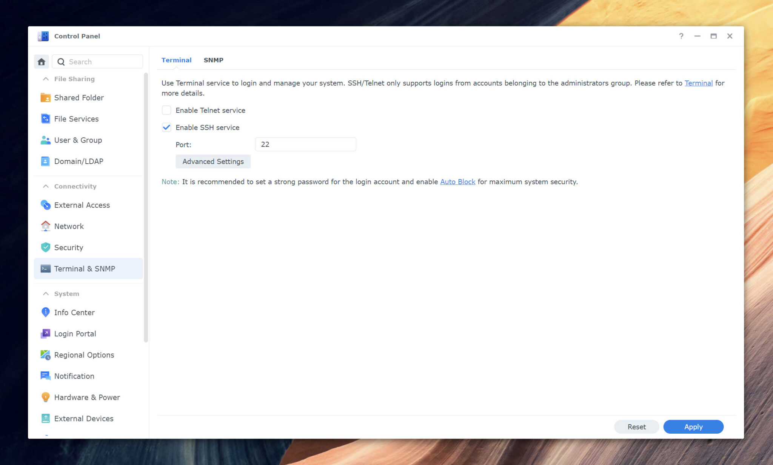Open Hardware & Power settings
The width and height of the screenshot is (773, 465).
click(x=87, y=397)
